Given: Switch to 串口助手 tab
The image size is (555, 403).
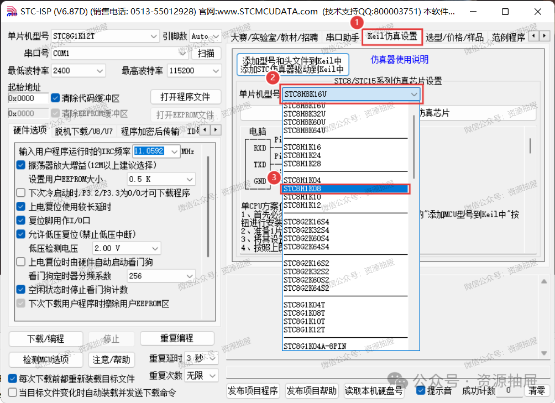Looking at the screenshot, I should click(342, 37).
